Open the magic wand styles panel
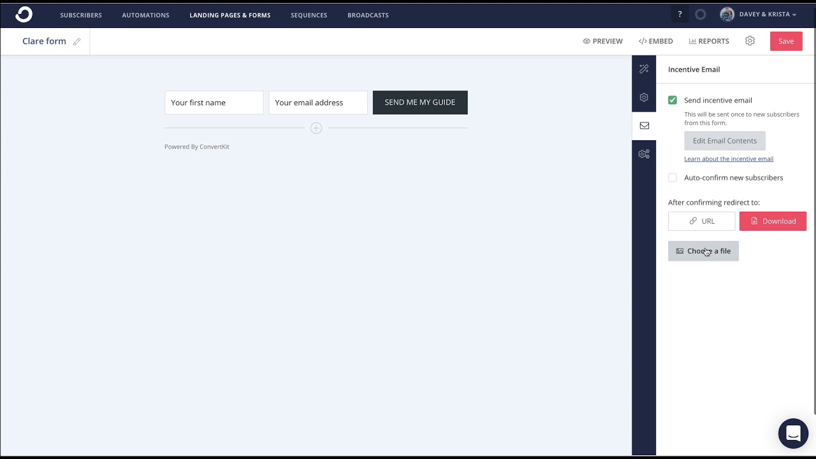This screenshot has width=816, height=459. tap(644, 69)
